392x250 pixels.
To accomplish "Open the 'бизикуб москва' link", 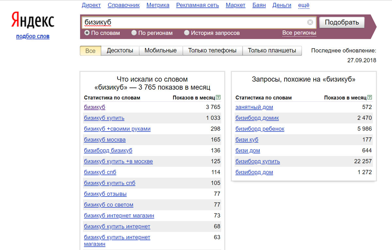I will (105, 140).
